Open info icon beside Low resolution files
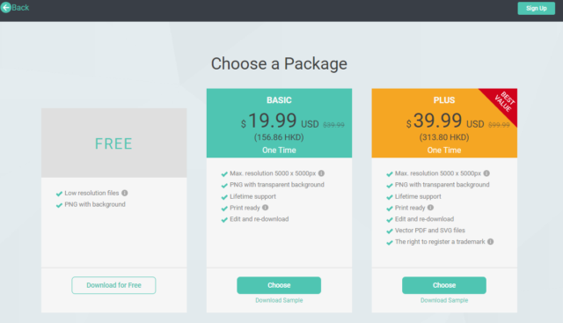This screenshot has width=563, height=323. tap(125, 193)
